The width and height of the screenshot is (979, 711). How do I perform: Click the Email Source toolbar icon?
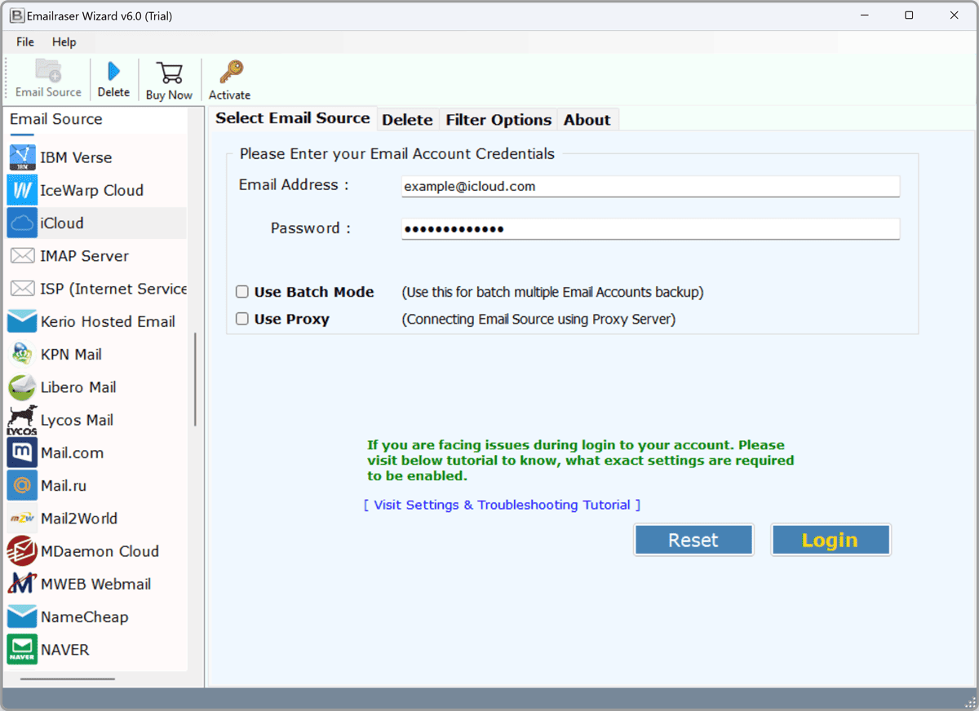tap(48, 71)
